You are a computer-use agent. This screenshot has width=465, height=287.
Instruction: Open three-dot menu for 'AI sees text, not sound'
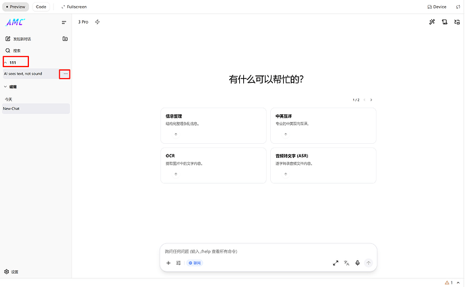(x=65, y=74)
